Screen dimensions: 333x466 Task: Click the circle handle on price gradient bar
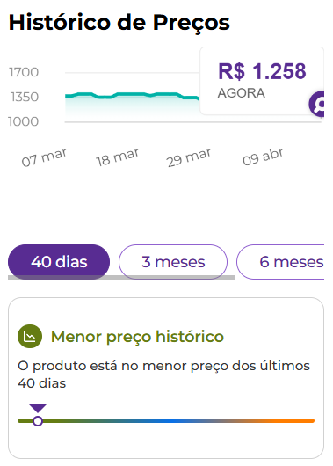pos(38,421)
